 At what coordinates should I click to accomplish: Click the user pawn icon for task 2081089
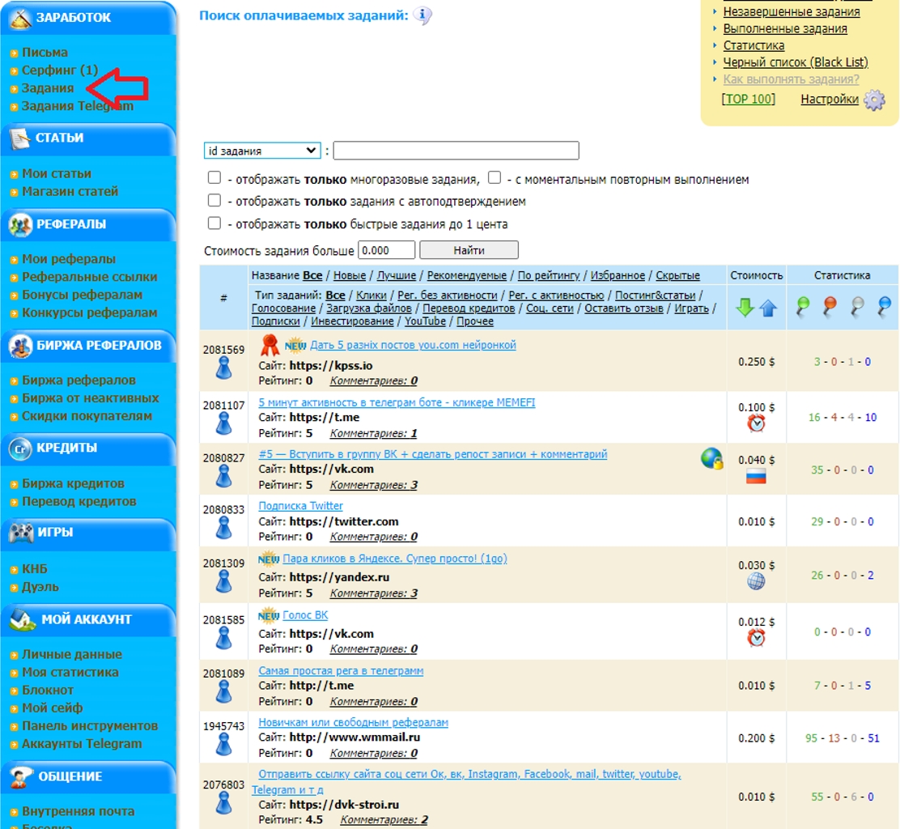coord(224,692)
